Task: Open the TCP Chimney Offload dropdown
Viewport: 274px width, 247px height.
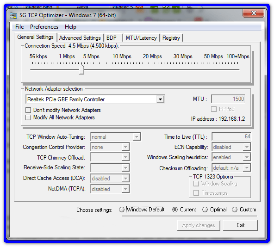Action: tap(125, 157)
